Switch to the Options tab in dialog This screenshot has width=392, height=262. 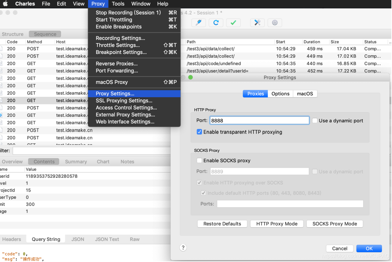click(280, 94)
